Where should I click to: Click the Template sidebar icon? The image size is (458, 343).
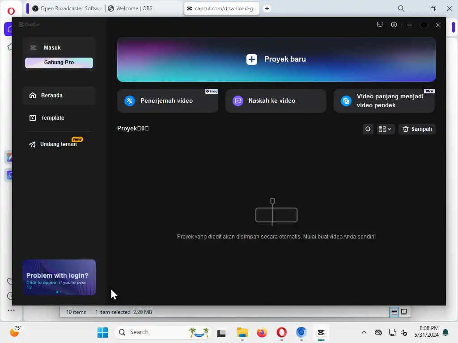32,118
